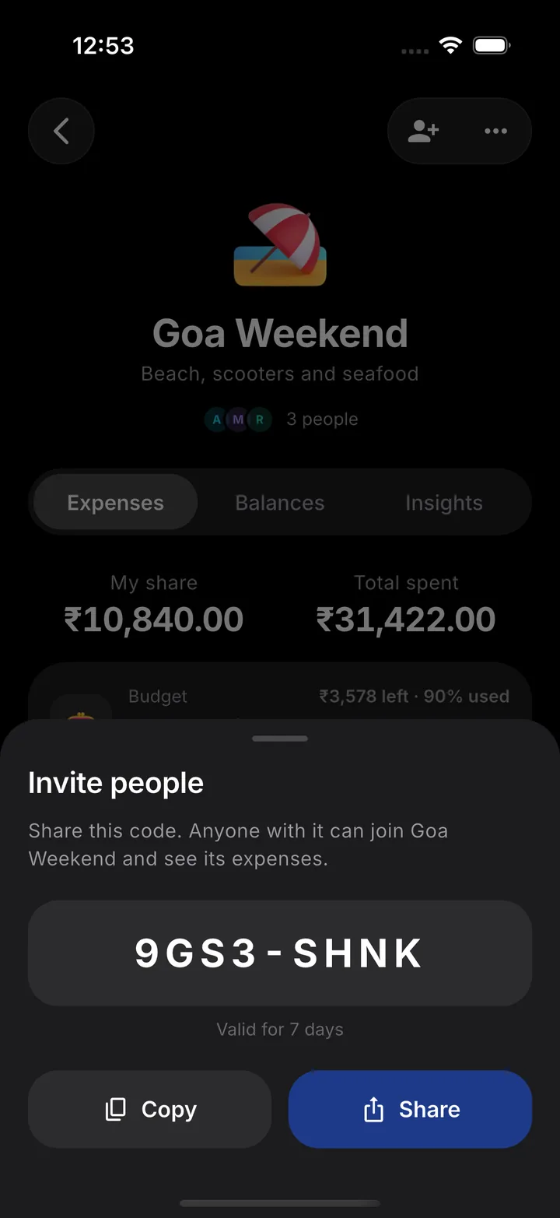The image size is (560, 1218).
Task: Tap member avatar A
Action: 216,420
